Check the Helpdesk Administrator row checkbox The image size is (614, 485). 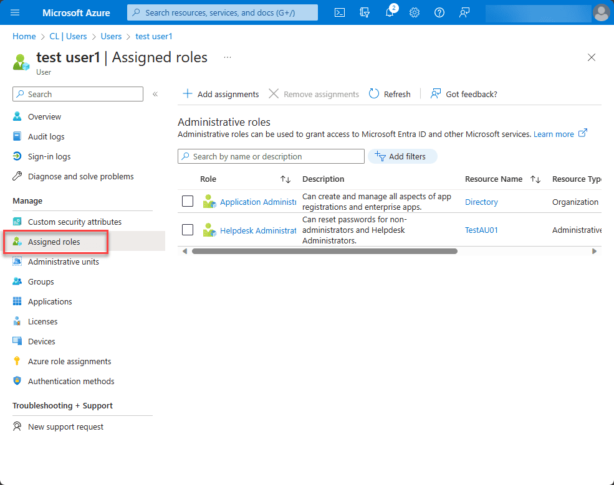point(188,230)
